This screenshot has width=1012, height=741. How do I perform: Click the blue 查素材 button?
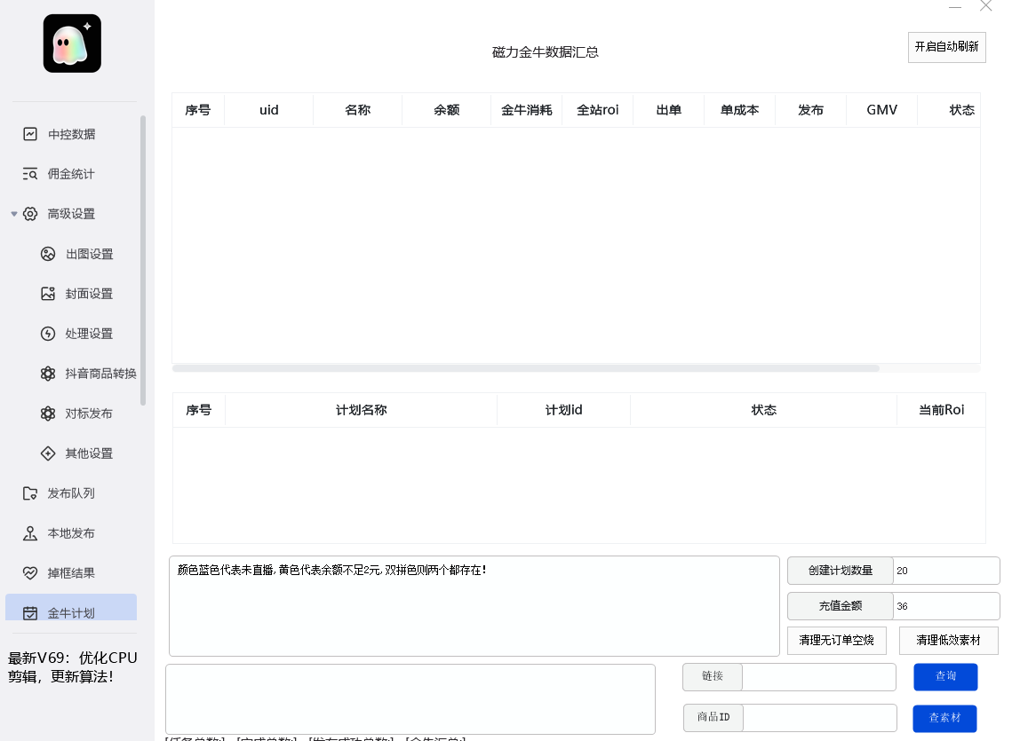click(944, 719)
